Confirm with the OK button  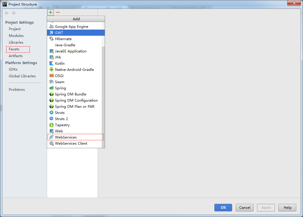coord(223,208)
